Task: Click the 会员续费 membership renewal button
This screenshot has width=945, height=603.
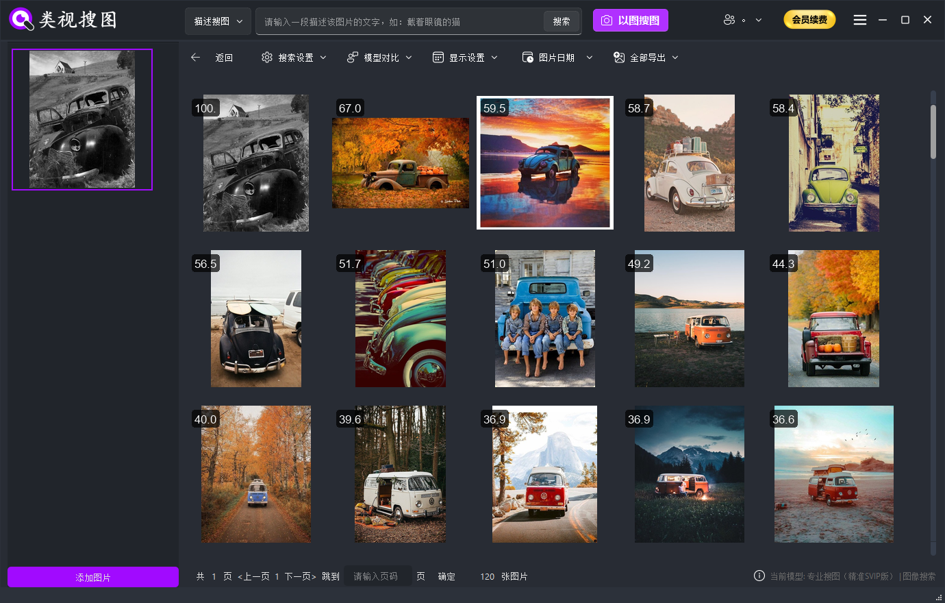Action: 809,20
